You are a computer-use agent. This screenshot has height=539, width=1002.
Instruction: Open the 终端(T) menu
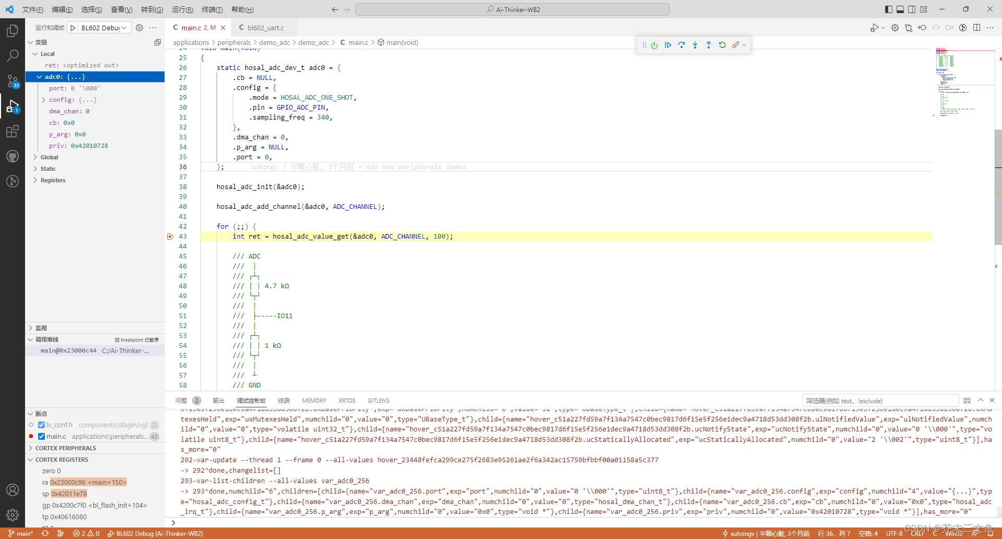coord(212,9)
